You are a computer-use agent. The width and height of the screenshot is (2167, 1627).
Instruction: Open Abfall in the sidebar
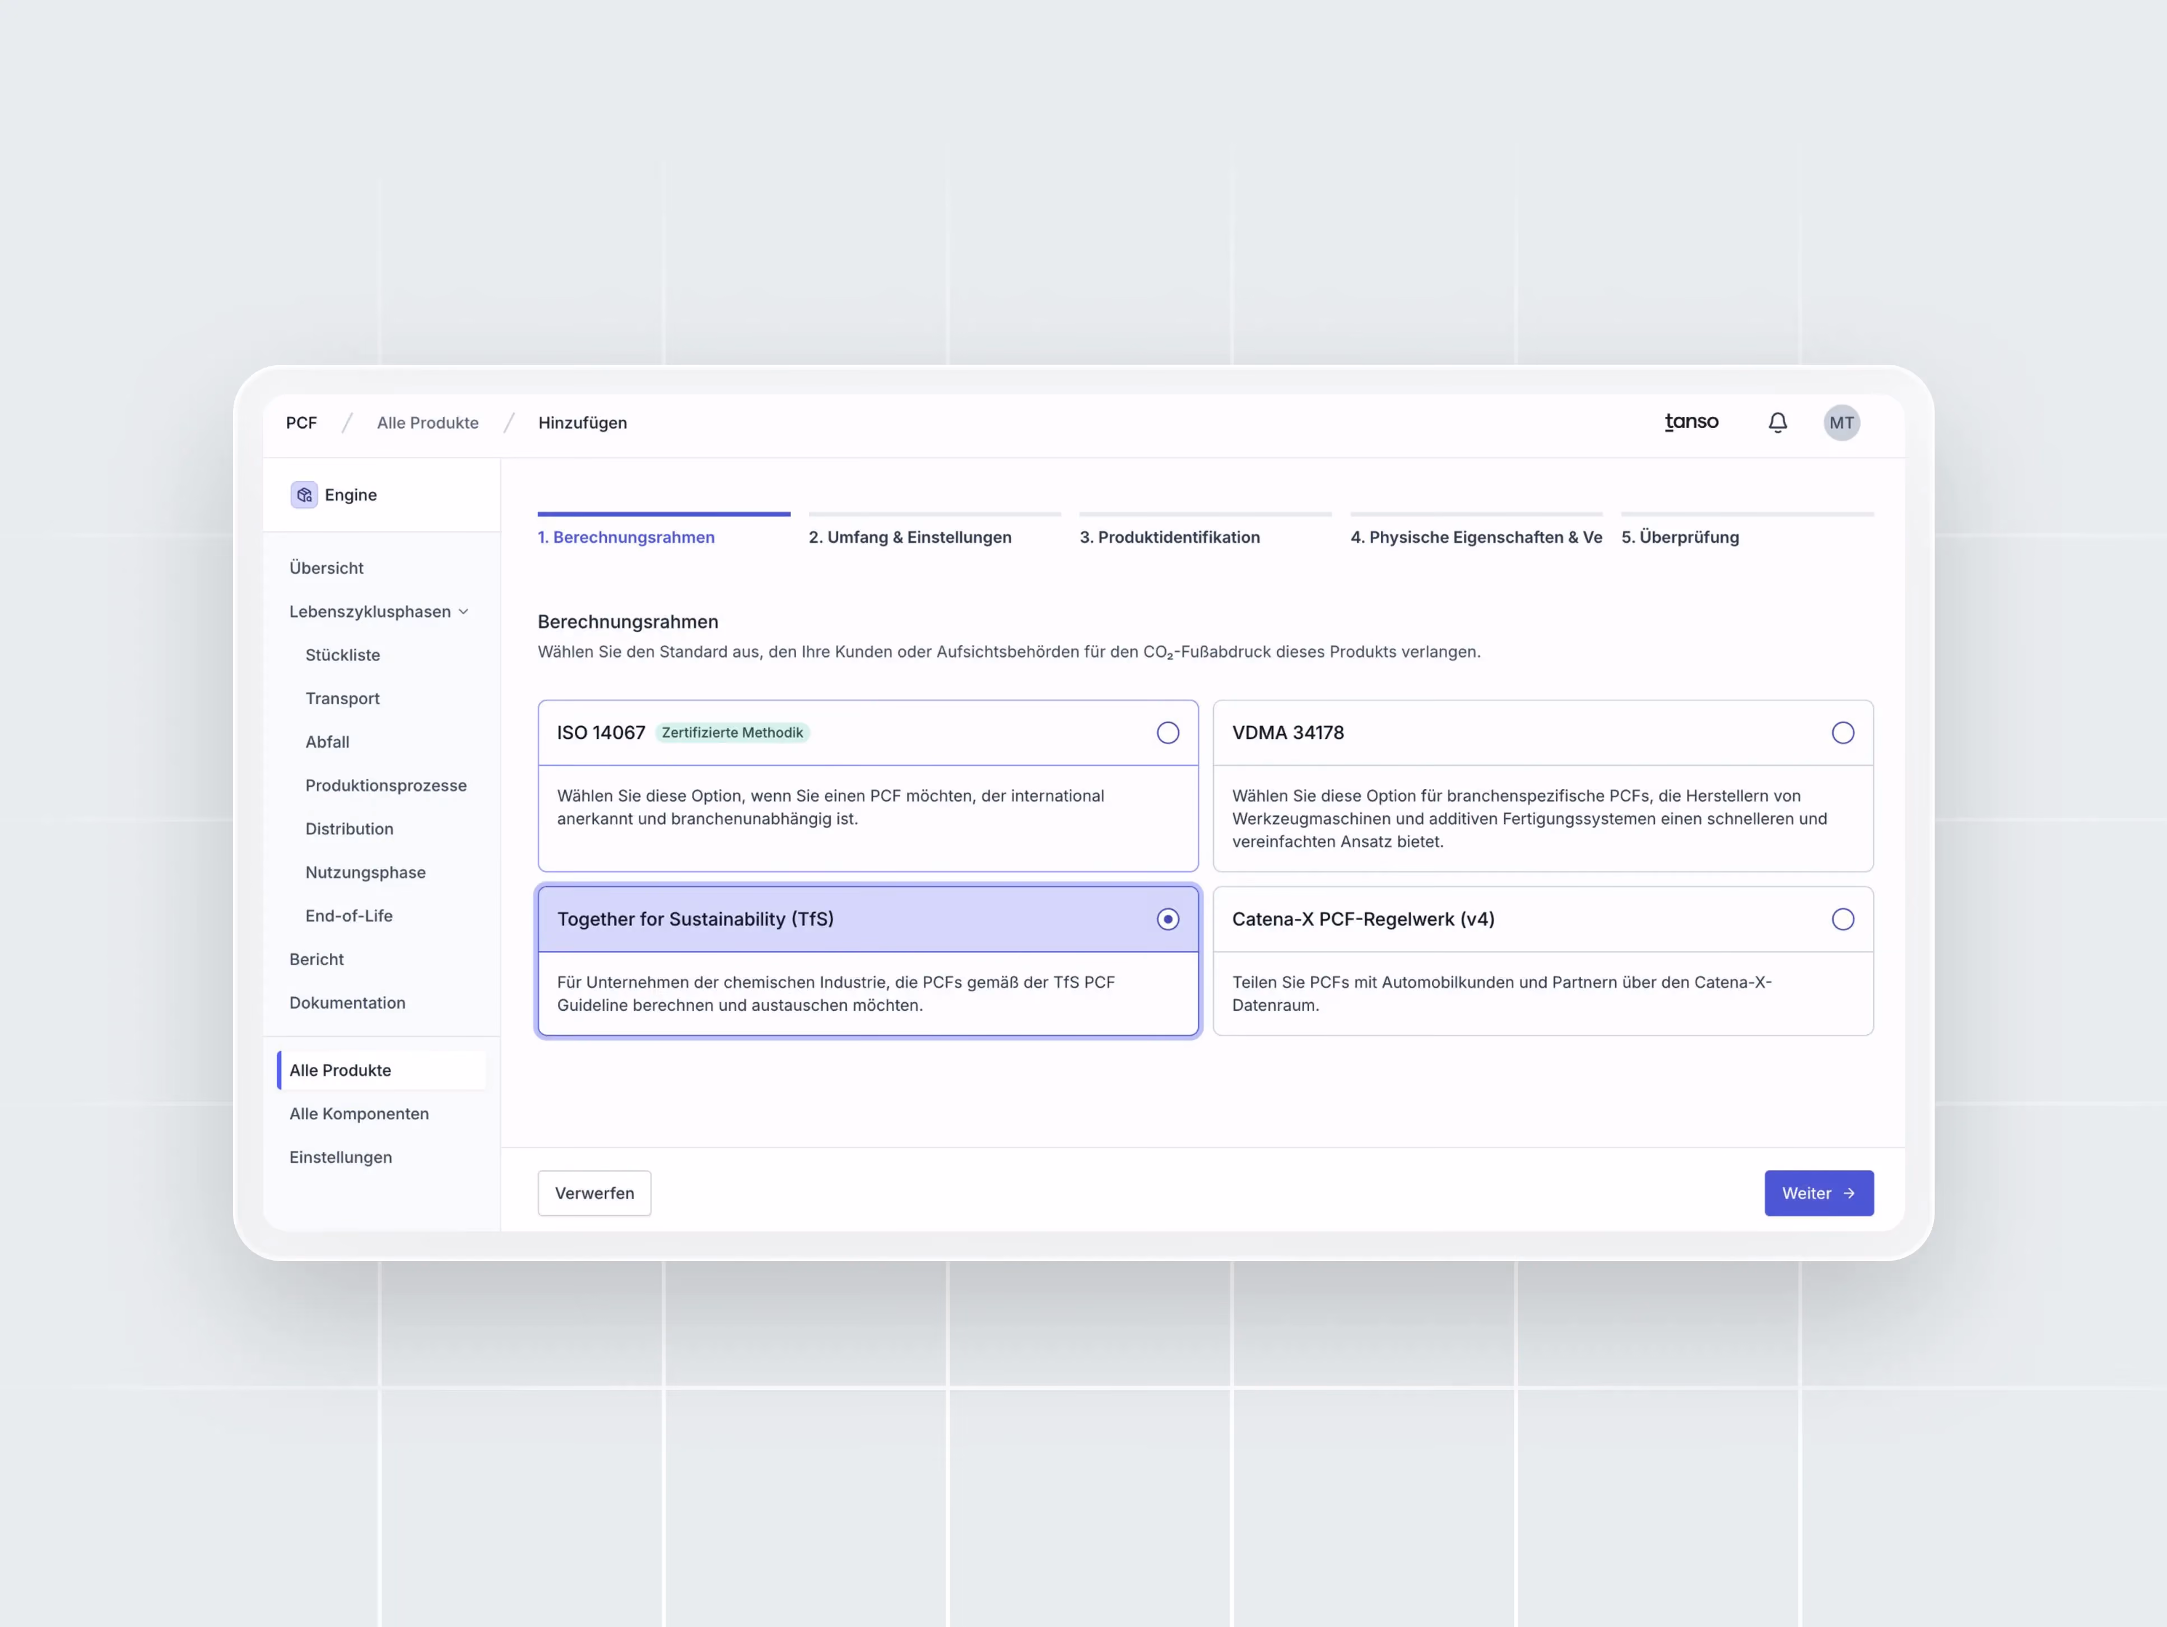coord(327,741)
